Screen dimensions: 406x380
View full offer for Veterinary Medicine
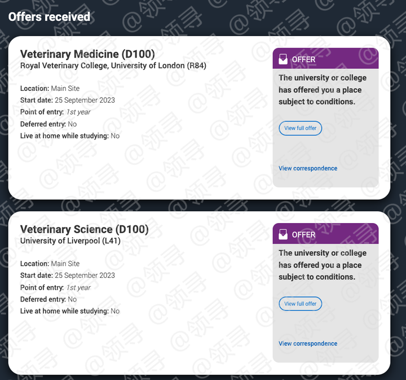(x=300, y=128)
